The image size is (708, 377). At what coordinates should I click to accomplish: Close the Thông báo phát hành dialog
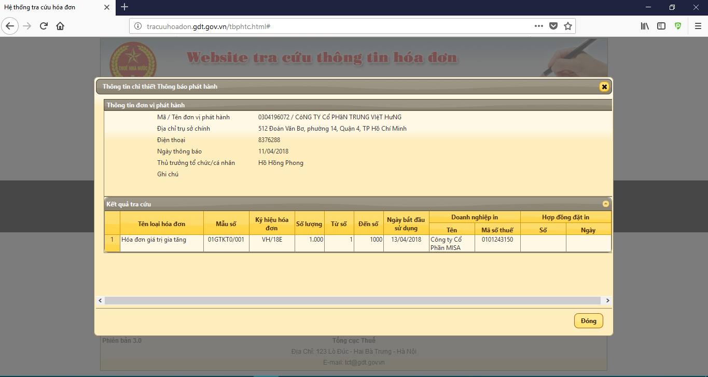(604, 87)
